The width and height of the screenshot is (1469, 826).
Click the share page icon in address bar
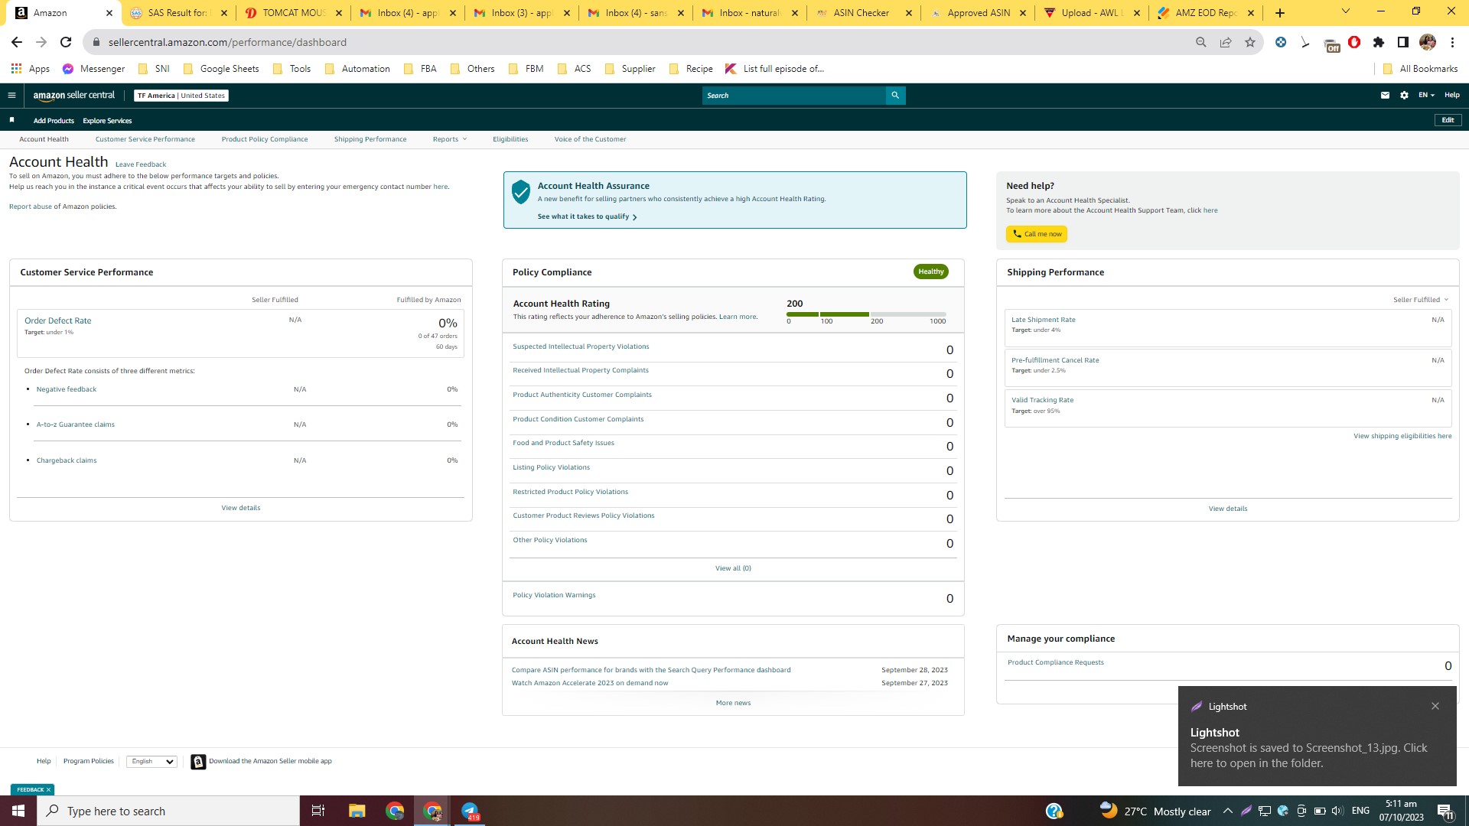click(1226, 42)
